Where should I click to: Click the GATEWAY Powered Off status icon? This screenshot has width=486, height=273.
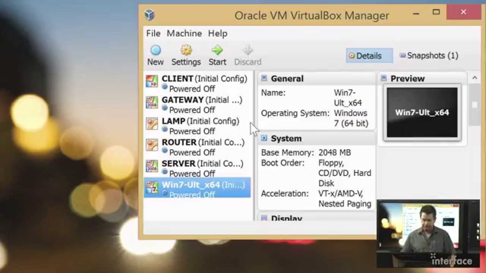pyautogui.click(x=165, y=108)
